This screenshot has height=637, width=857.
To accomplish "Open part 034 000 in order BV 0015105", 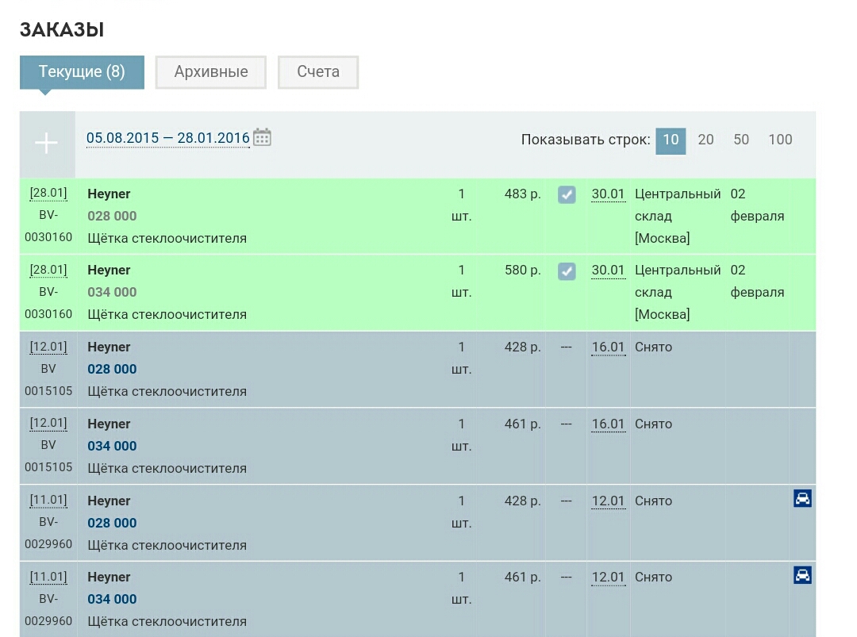I will click(112, 446).
